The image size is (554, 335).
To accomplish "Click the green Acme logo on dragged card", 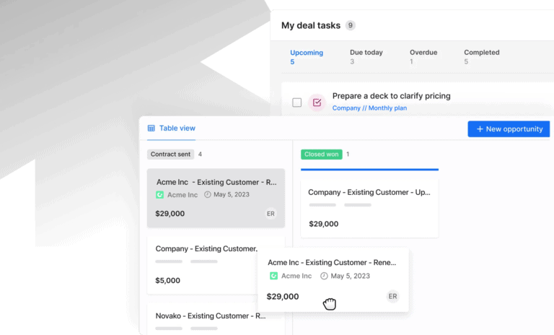I will pos(273,276).
